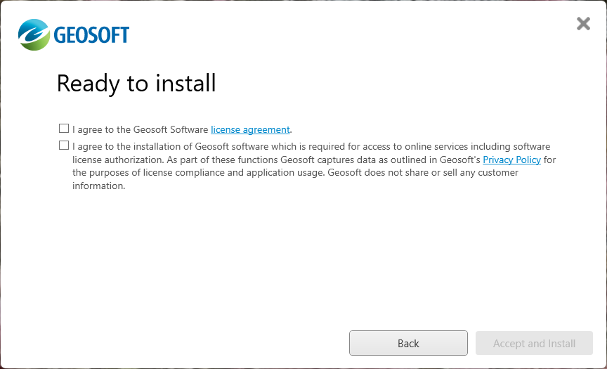Click the GEOSOFT wordmark text
This screenshot has height=369, width=607.
91,35
